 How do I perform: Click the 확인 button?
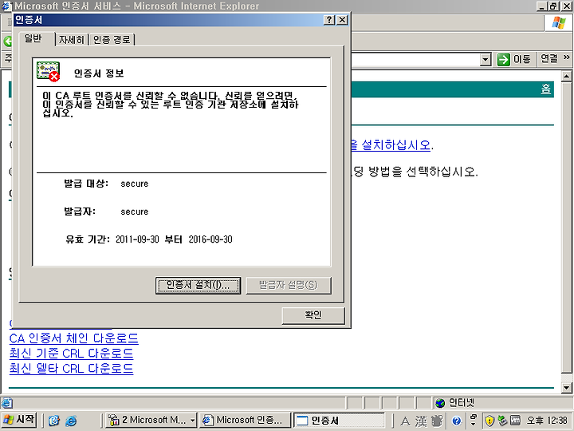point(313,315)
